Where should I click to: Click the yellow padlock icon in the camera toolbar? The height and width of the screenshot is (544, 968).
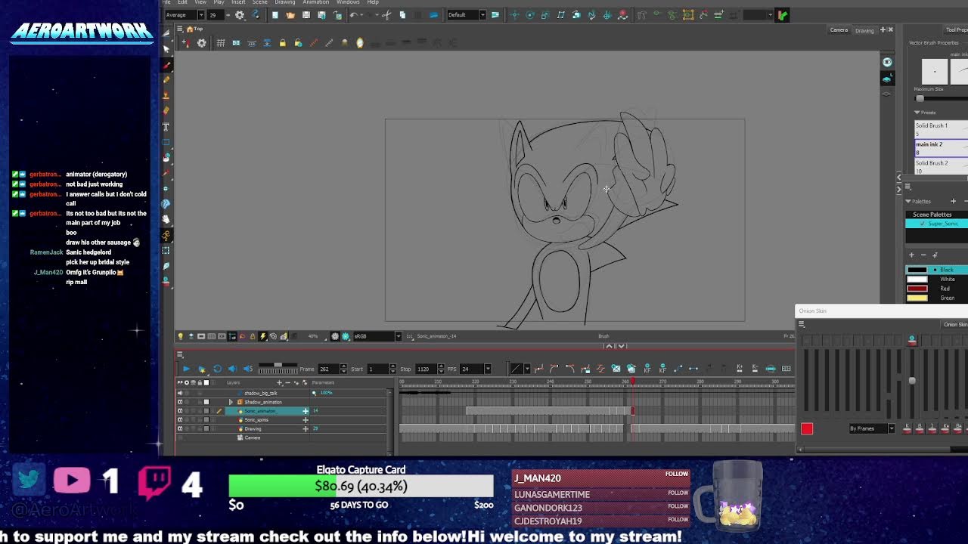283,43
